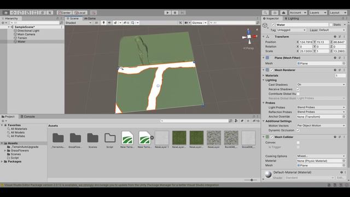Open Collaborate services icon
The width and height of the screenshot is (350, 197).
[275, 13]
